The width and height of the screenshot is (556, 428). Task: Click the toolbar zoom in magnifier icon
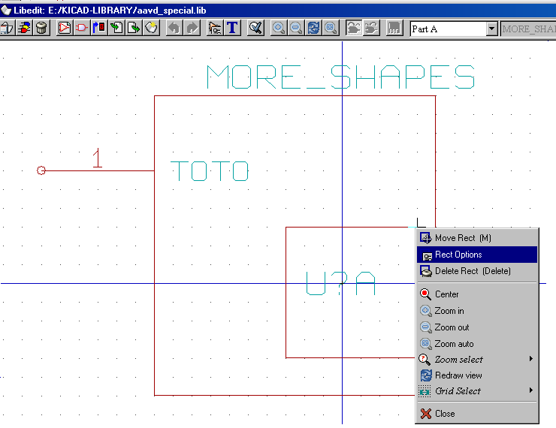tap(279, 29)
